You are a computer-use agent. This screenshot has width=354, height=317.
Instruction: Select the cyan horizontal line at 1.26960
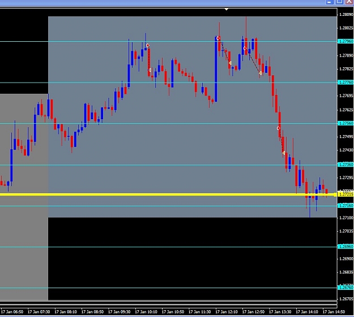168,247
